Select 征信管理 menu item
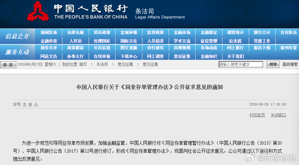 (209, 41)
